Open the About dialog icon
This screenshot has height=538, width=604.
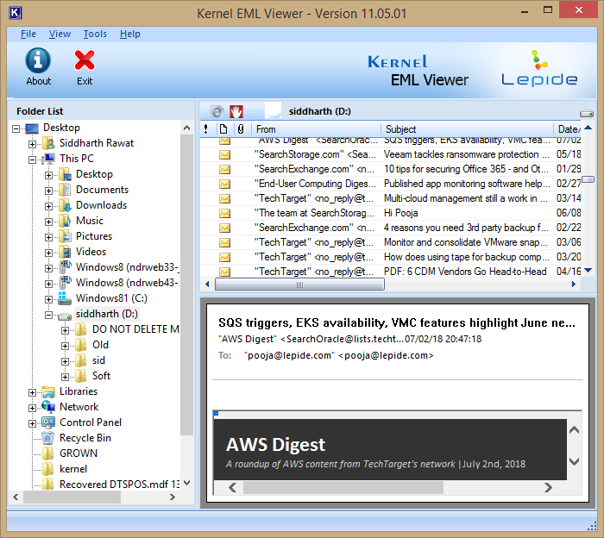tap(38, 60)
